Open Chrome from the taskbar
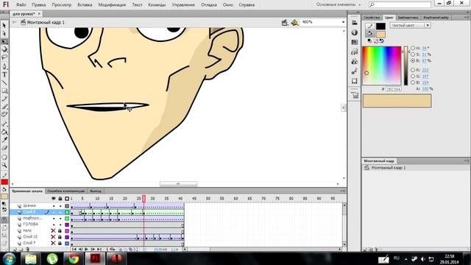 click(74, 258)
